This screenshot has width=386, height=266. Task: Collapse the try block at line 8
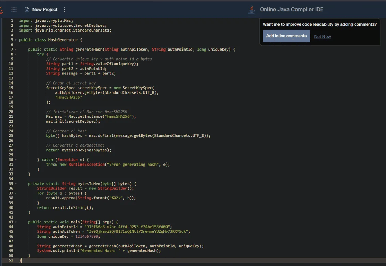[16, 54]
